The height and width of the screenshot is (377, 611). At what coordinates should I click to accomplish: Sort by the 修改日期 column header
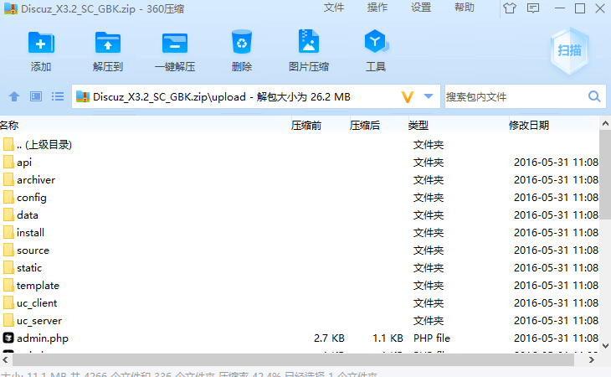[x=529, y=126]
